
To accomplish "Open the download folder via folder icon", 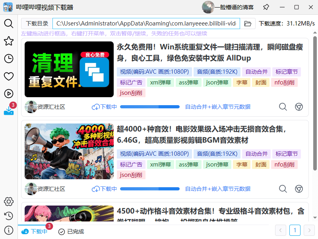I will point(248,24).
